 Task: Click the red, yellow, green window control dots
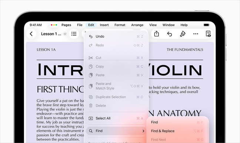click(x=54, y=25)
